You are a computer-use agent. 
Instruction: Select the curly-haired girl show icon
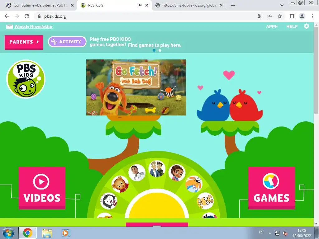[177, 172]
